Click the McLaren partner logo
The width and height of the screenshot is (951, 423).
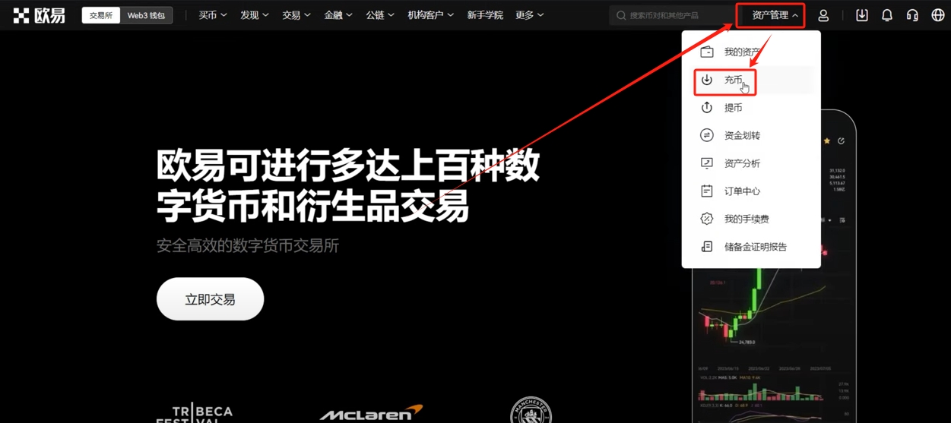click(x=371, y=414)
